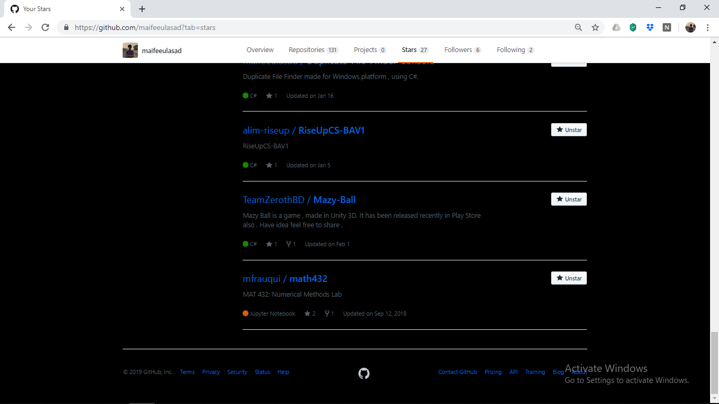
Task: Switch to the Overview tab
Action: (x=260, y=50)
